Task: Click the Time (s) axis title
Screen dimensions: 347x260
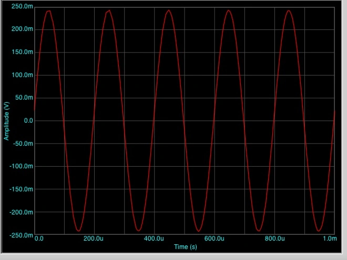Action: (x=186, y=247)
